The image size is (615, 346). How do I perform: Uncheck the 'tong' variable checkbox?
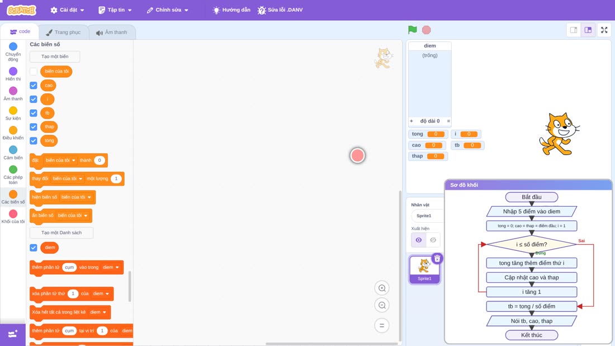tap(34, 141)
